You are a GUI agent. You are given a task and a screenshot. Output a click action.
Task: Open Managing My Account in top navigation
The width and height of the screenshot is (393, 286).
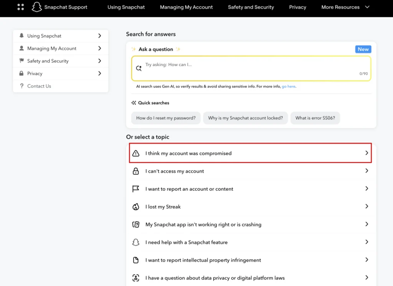[186, 7]
